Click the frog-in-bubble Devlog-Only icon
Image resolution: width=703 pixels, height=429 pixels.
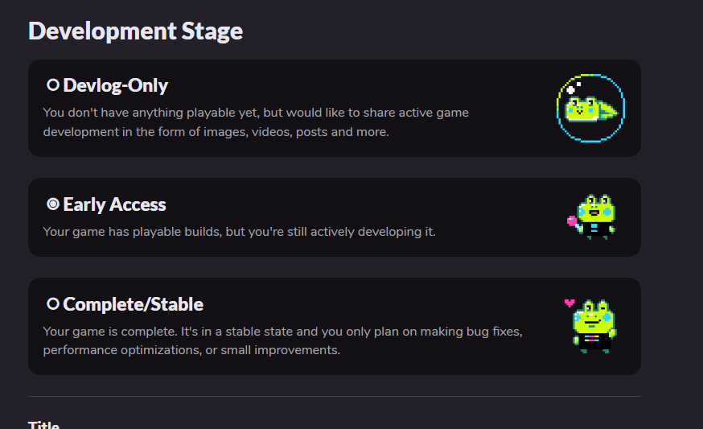[591, 108]
